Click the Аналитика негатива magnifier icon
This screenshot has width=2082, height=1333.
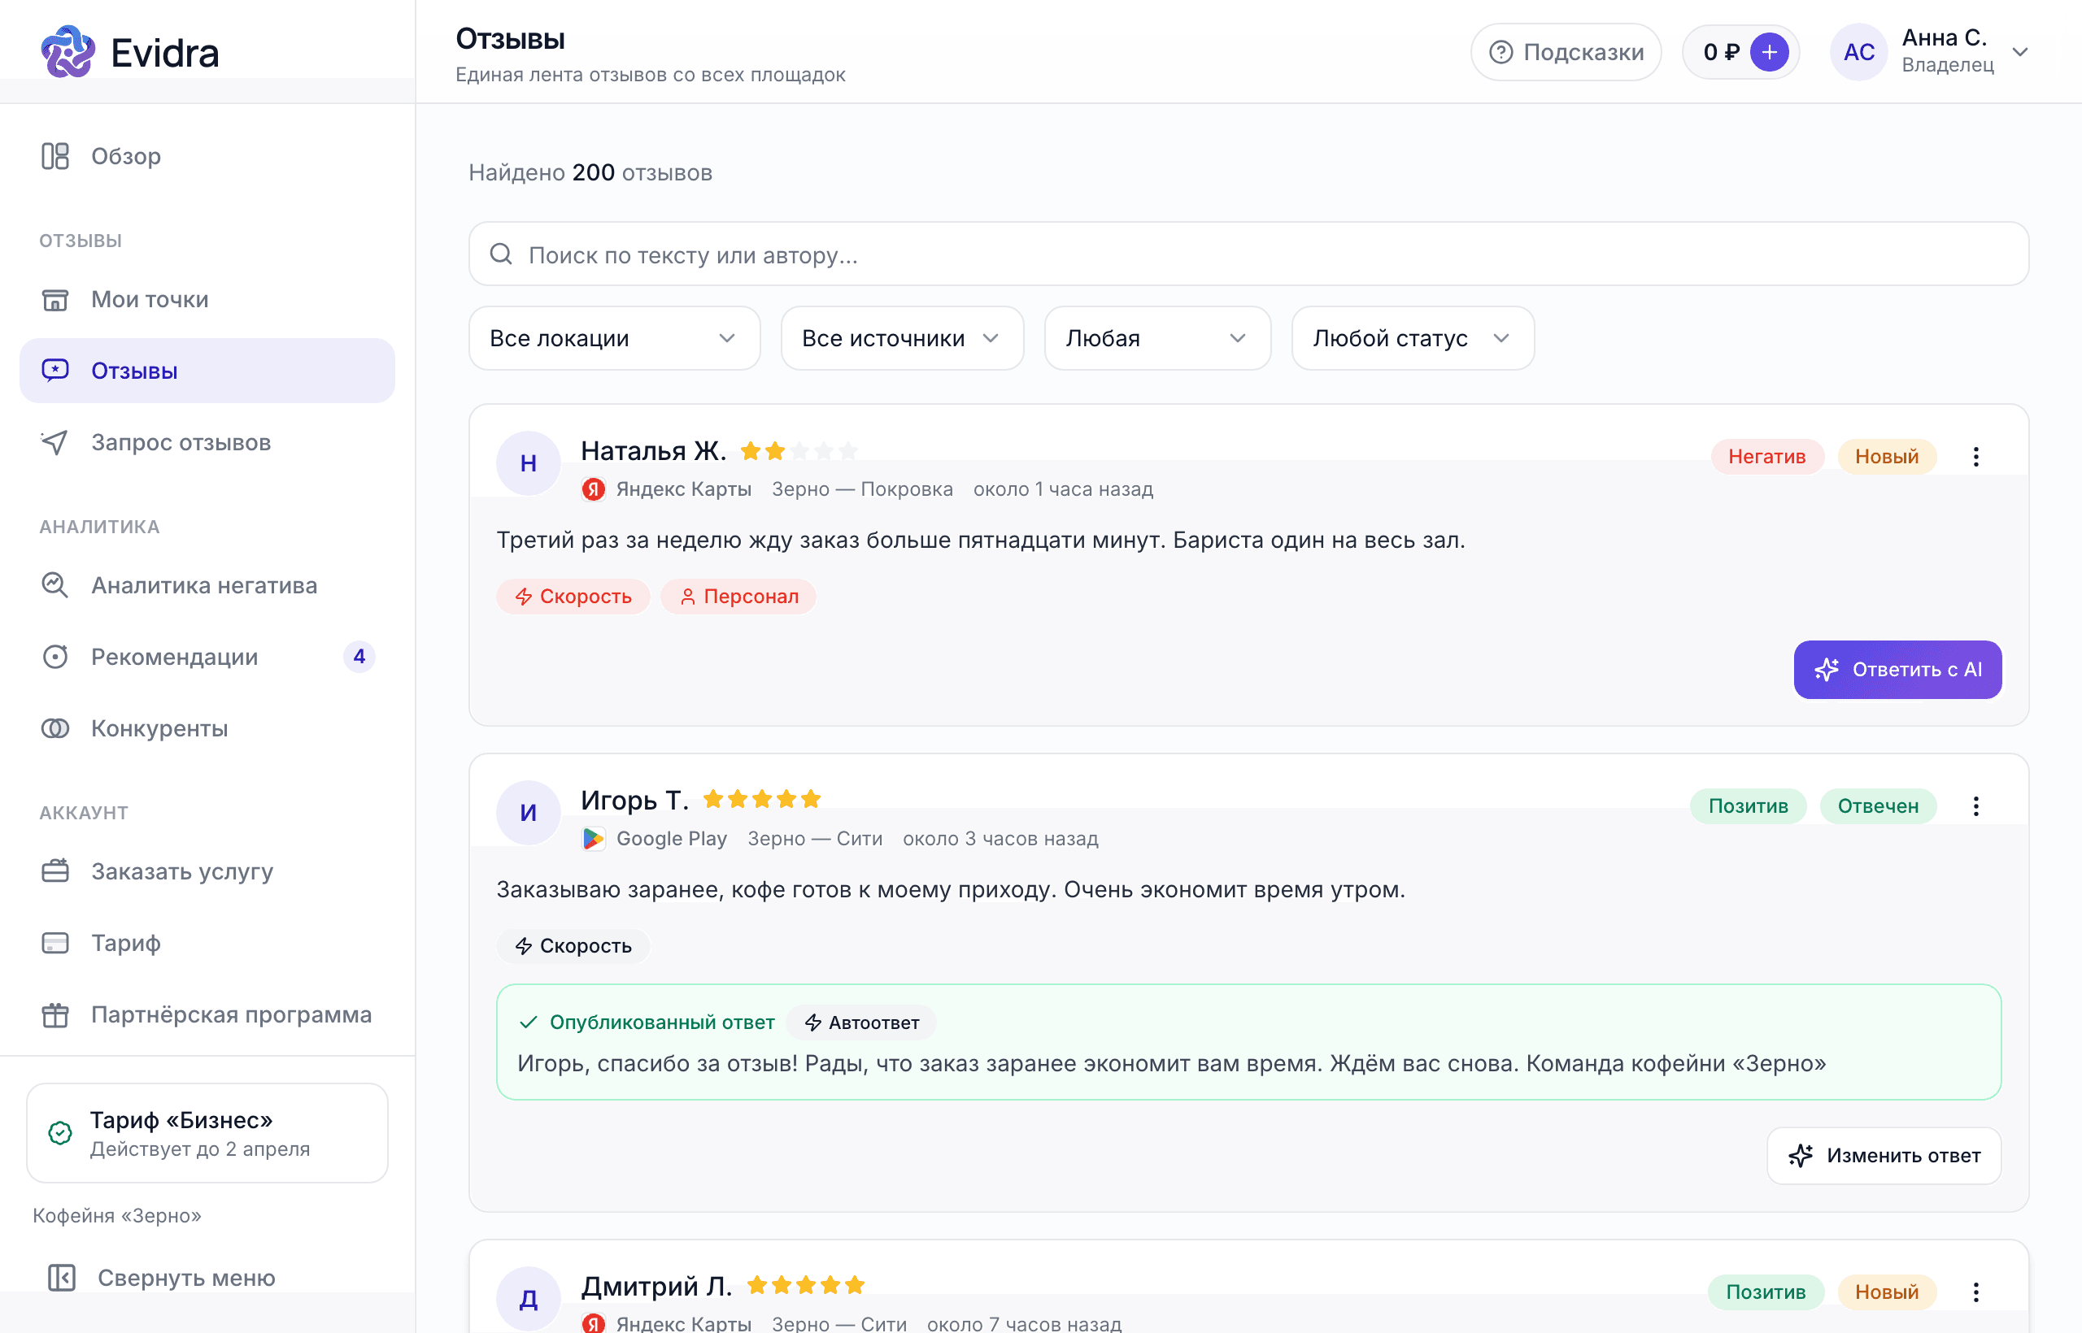point(54,585)
